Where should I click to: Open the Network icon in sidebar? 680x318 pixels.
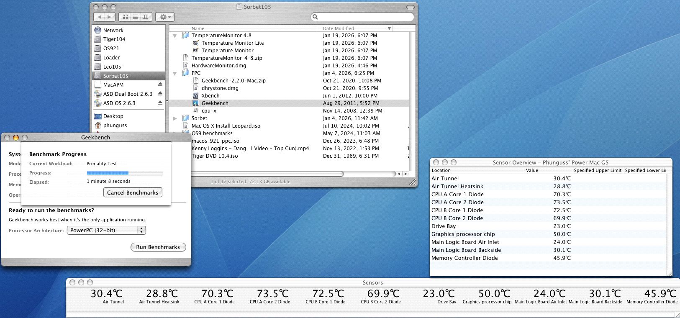pos(98,30)
